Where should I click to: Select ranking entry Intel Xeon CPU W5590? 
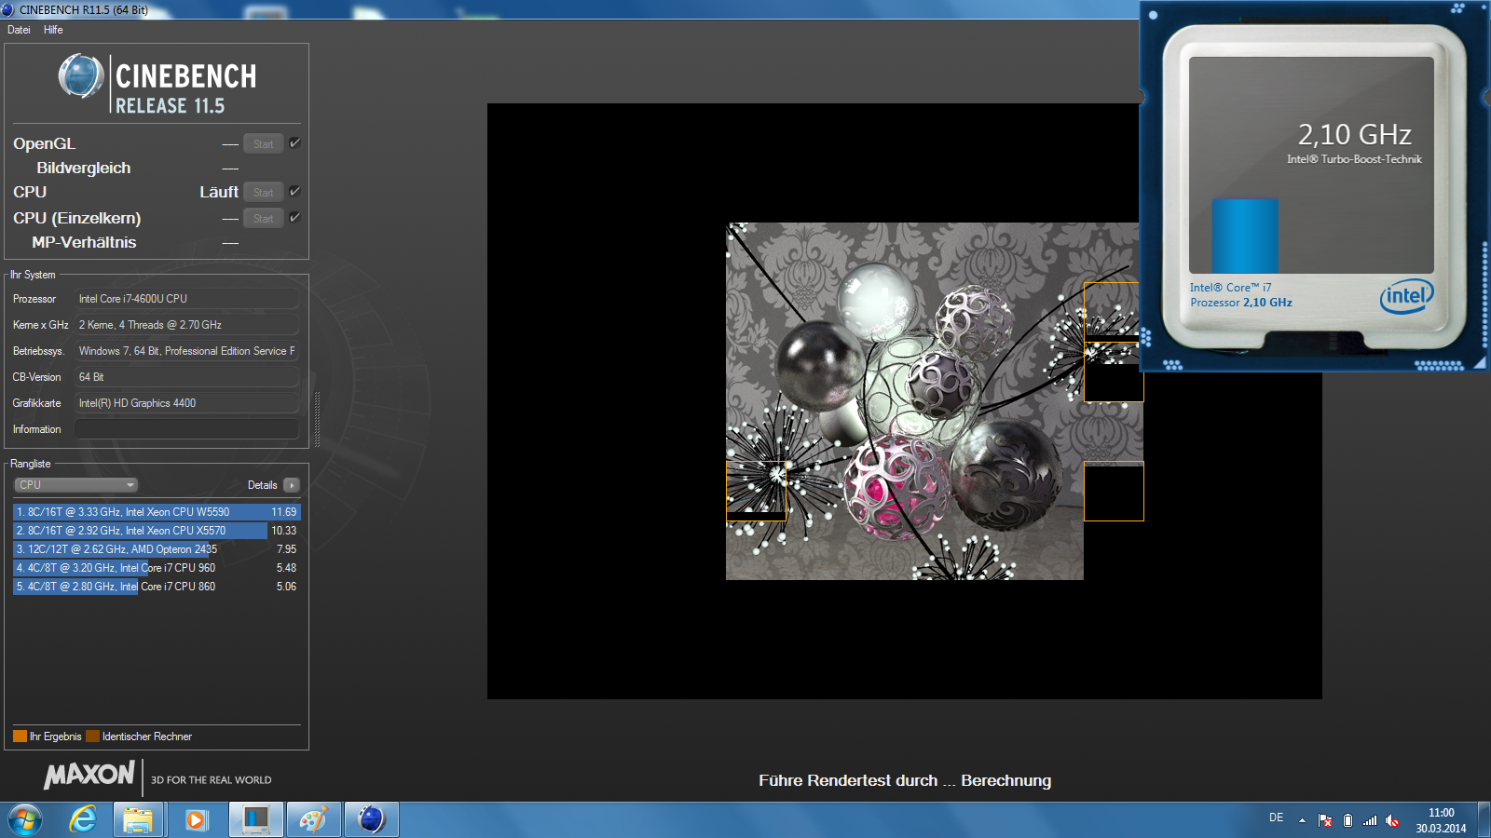point(157,512)
